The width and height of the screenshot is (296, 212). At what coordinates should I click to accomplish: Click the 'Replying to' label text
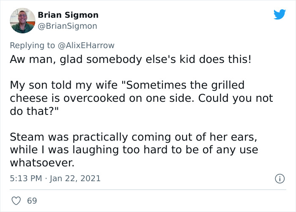(x=33, y=45)
